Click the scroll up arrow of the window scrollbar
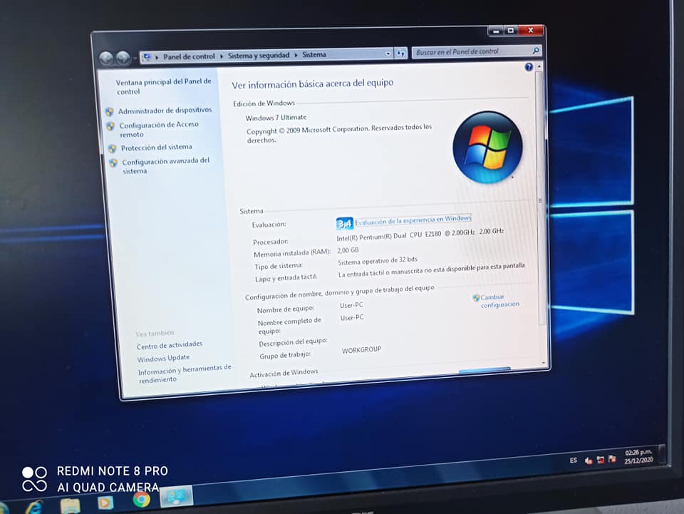Screen dimensions: 684x514 pyautogui.click(x=539, y=66)
